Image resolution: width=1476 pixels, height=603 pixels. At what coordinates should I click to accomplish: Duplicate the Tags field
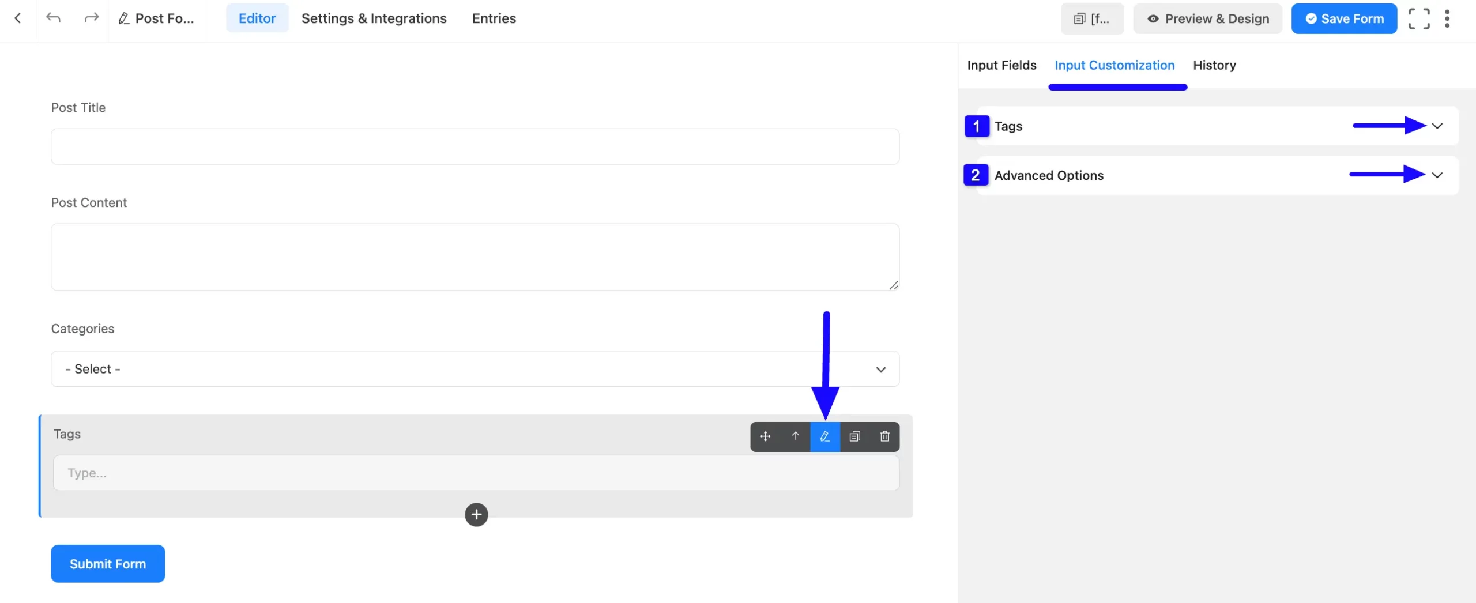pos(855,436)
